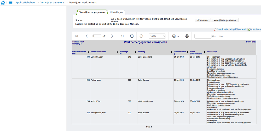Go to first report page
The image size is (261, 131).
click(x=76, y=36)
